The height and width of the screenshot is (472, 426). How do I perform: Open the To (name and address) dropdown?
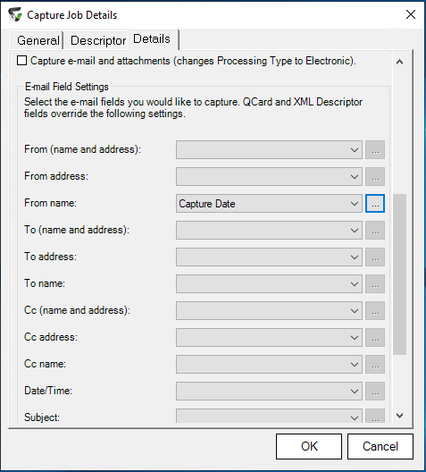click(269, 231)
